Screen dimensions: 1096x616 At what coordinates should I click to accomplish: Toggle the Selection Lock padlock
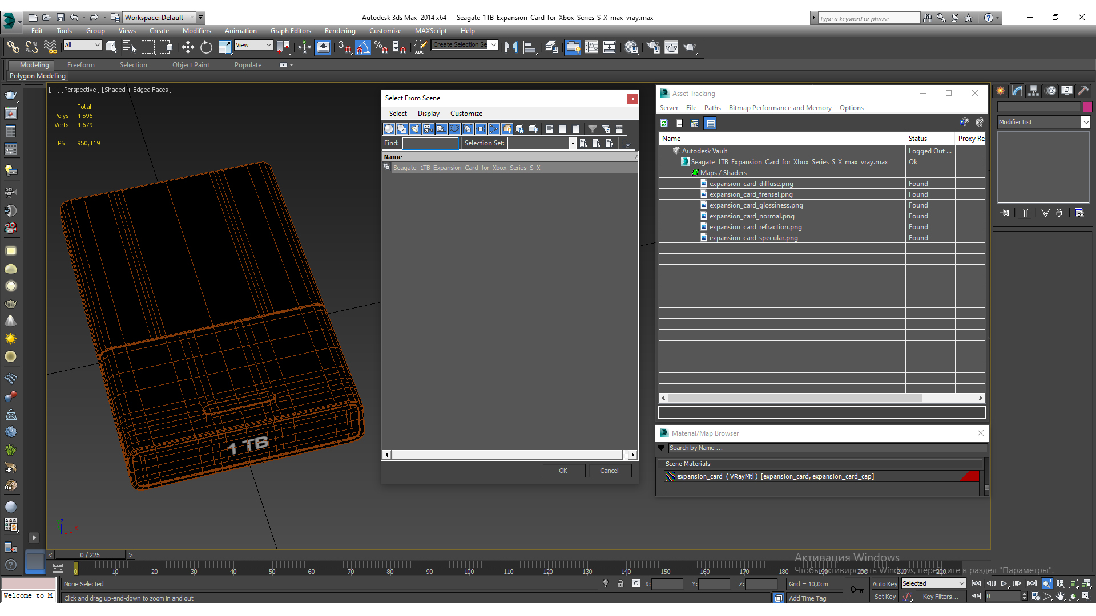(x=620, y=583)
